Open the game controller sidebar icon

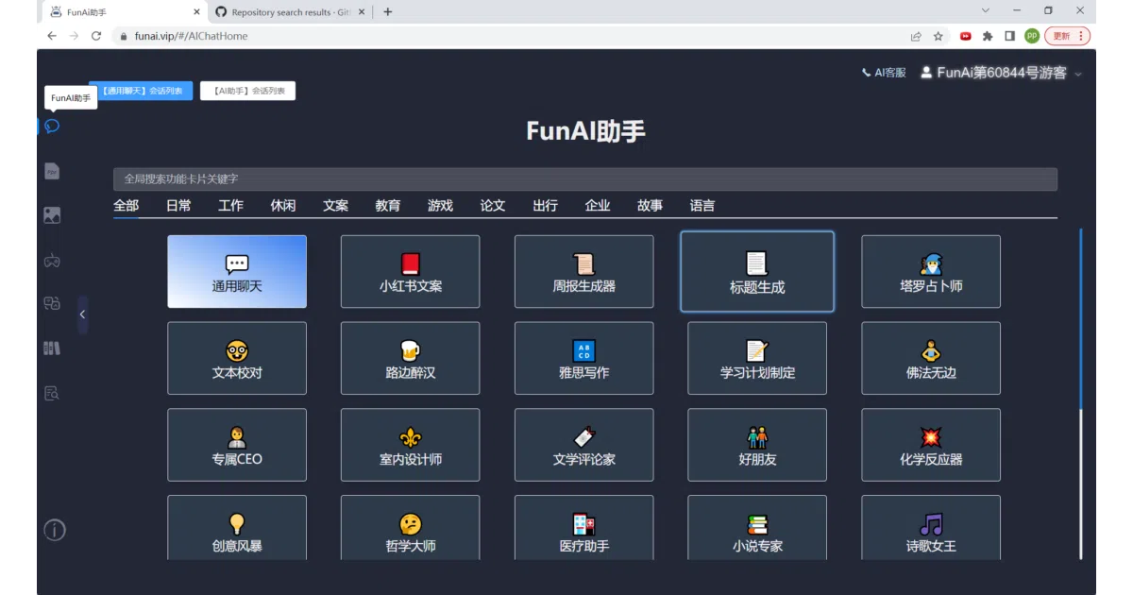(x=52, y=260)
